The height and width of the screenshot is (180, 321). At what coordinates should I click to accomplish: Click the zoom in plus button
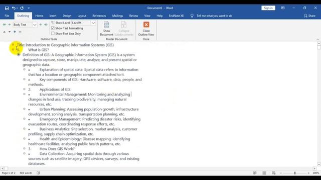[308, 173]
